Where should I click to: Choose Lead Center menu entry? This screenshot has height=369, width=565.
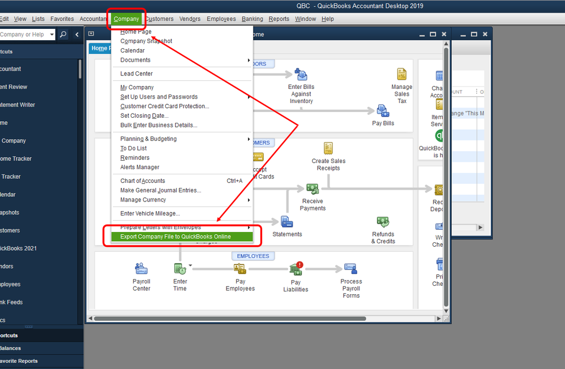(x=182, y=74)
